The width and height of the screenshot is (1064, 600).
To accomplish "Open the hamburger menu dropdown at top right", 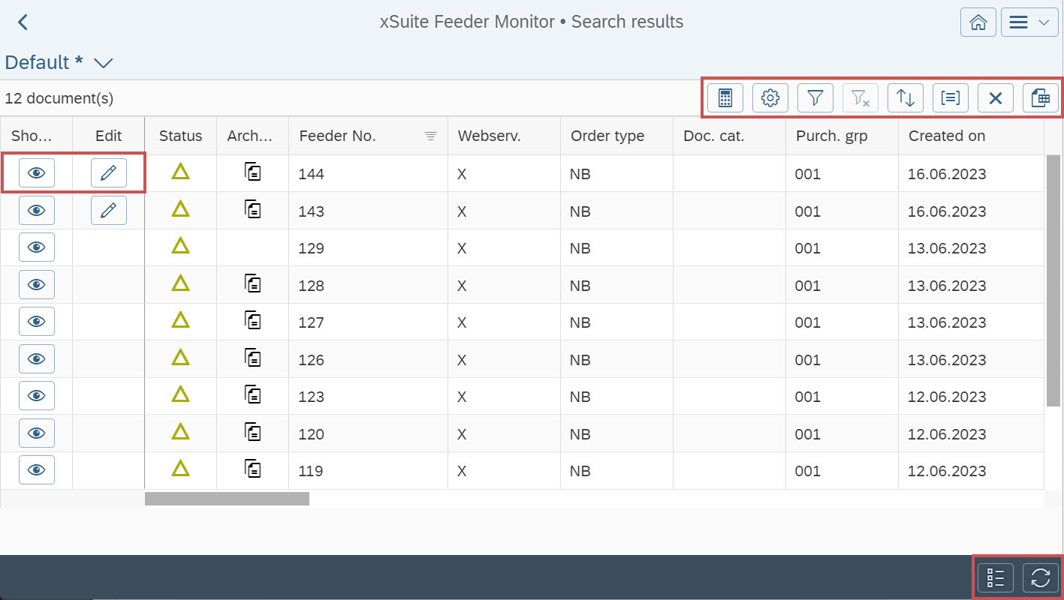I will pyautogui.click(x=1029, y=22).
